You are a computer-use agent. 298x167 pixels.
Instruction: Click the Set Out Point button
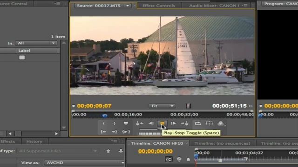coord(115,123)
